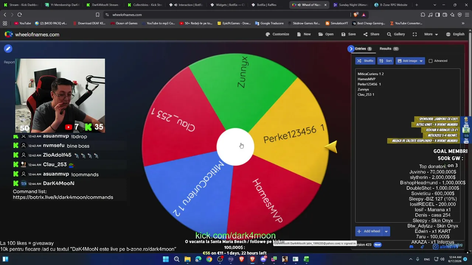Open the apps grid icon in bookmarks bar
Viewport: 472px width, 265px height.
[x=5, y=23]
